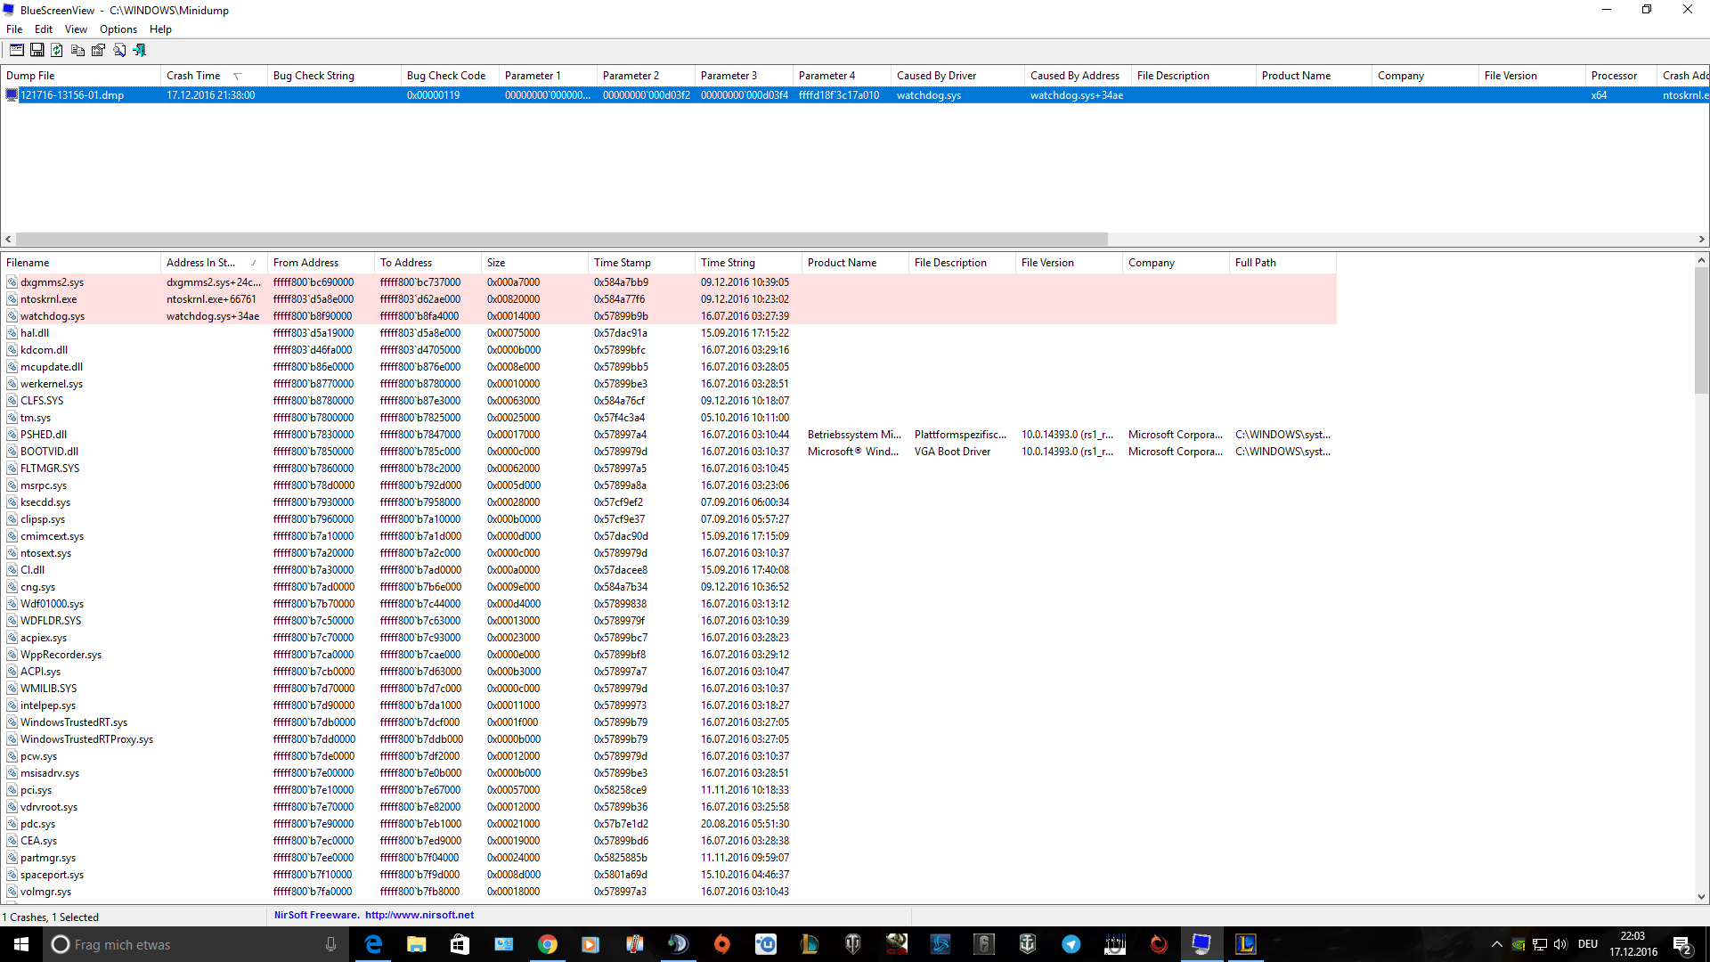Image resolution: width=1710 pixels, height=962 pixels.
Task: Open the Properties toolbar icon
Action: click(x=98, y=51)
